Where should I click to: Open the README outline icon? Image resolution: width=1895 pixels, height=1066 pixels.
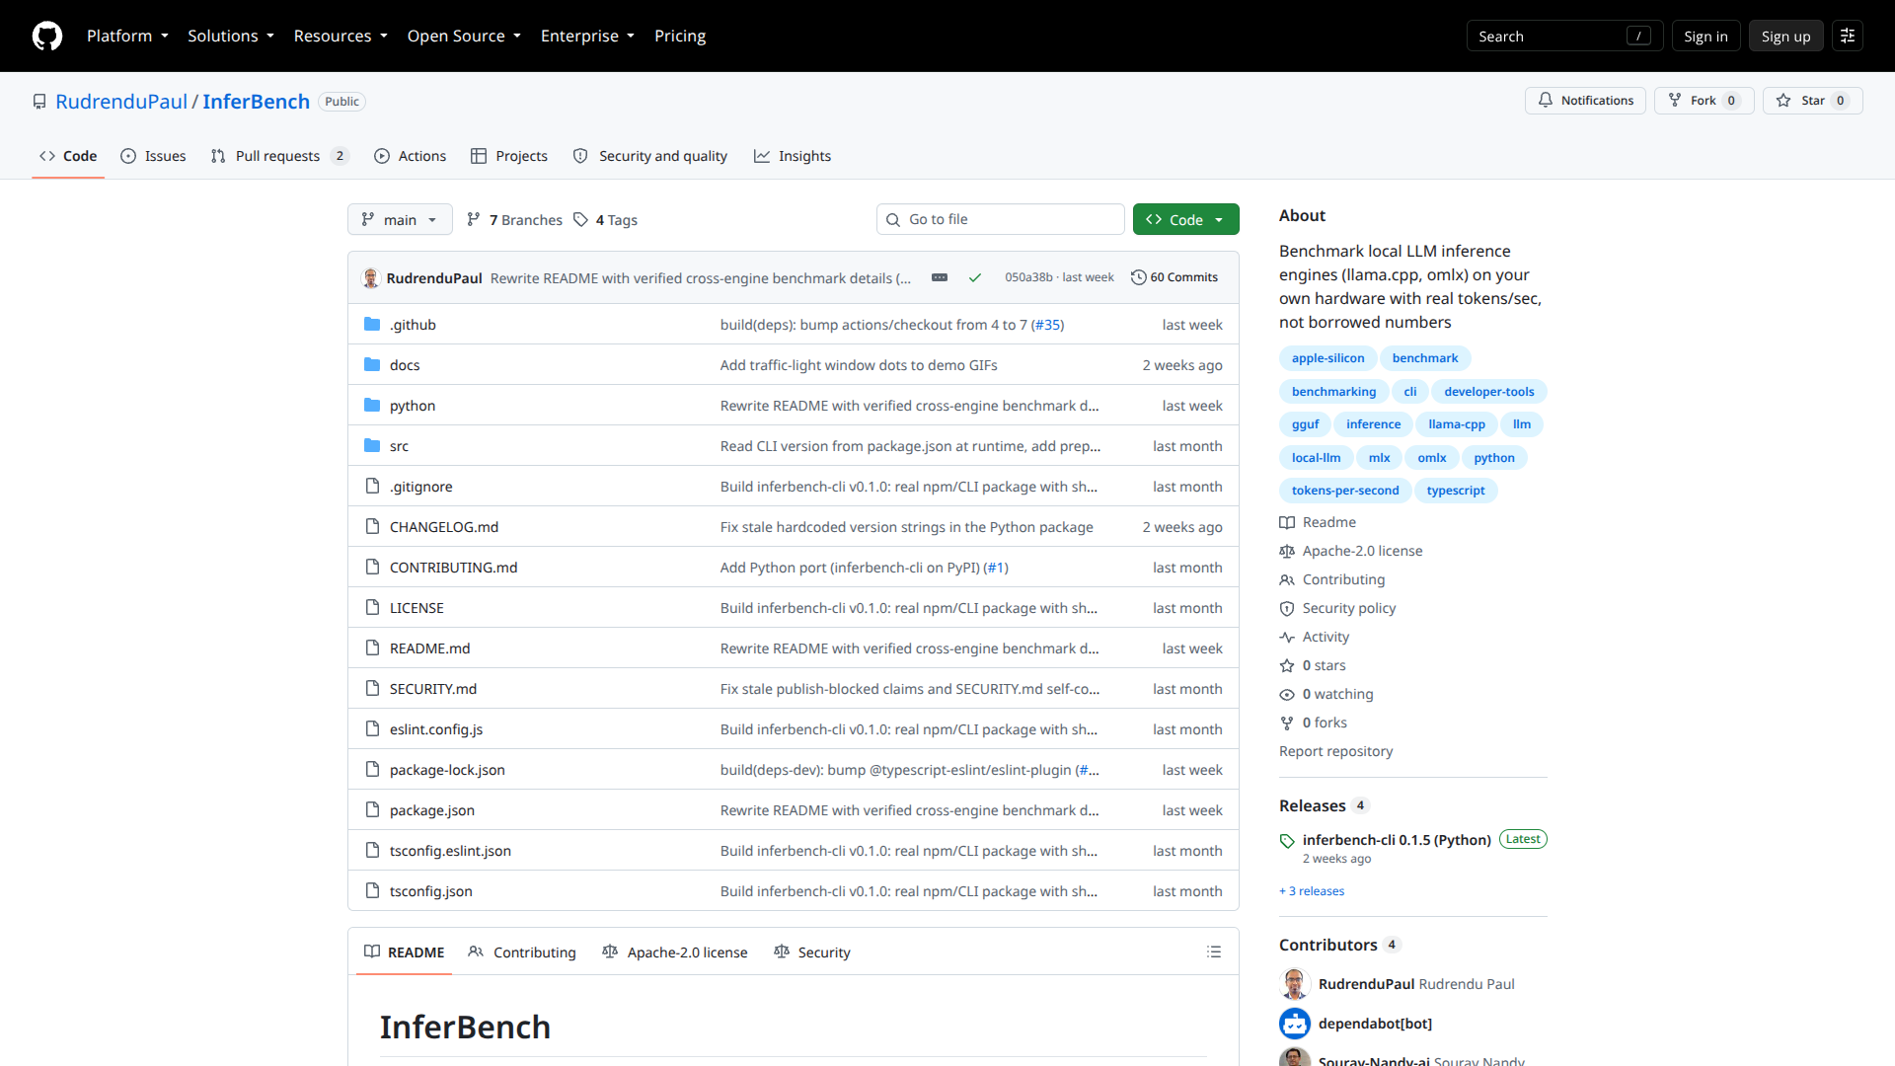(x=1214, y=952)
